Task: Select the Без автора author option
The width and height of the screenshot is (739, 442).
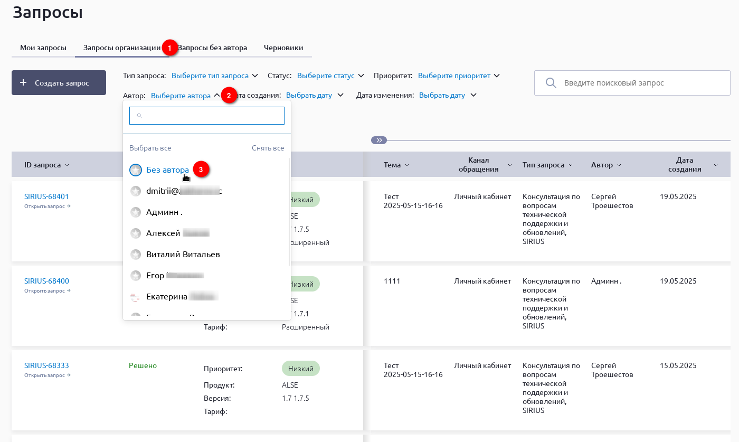Action: 167,170
